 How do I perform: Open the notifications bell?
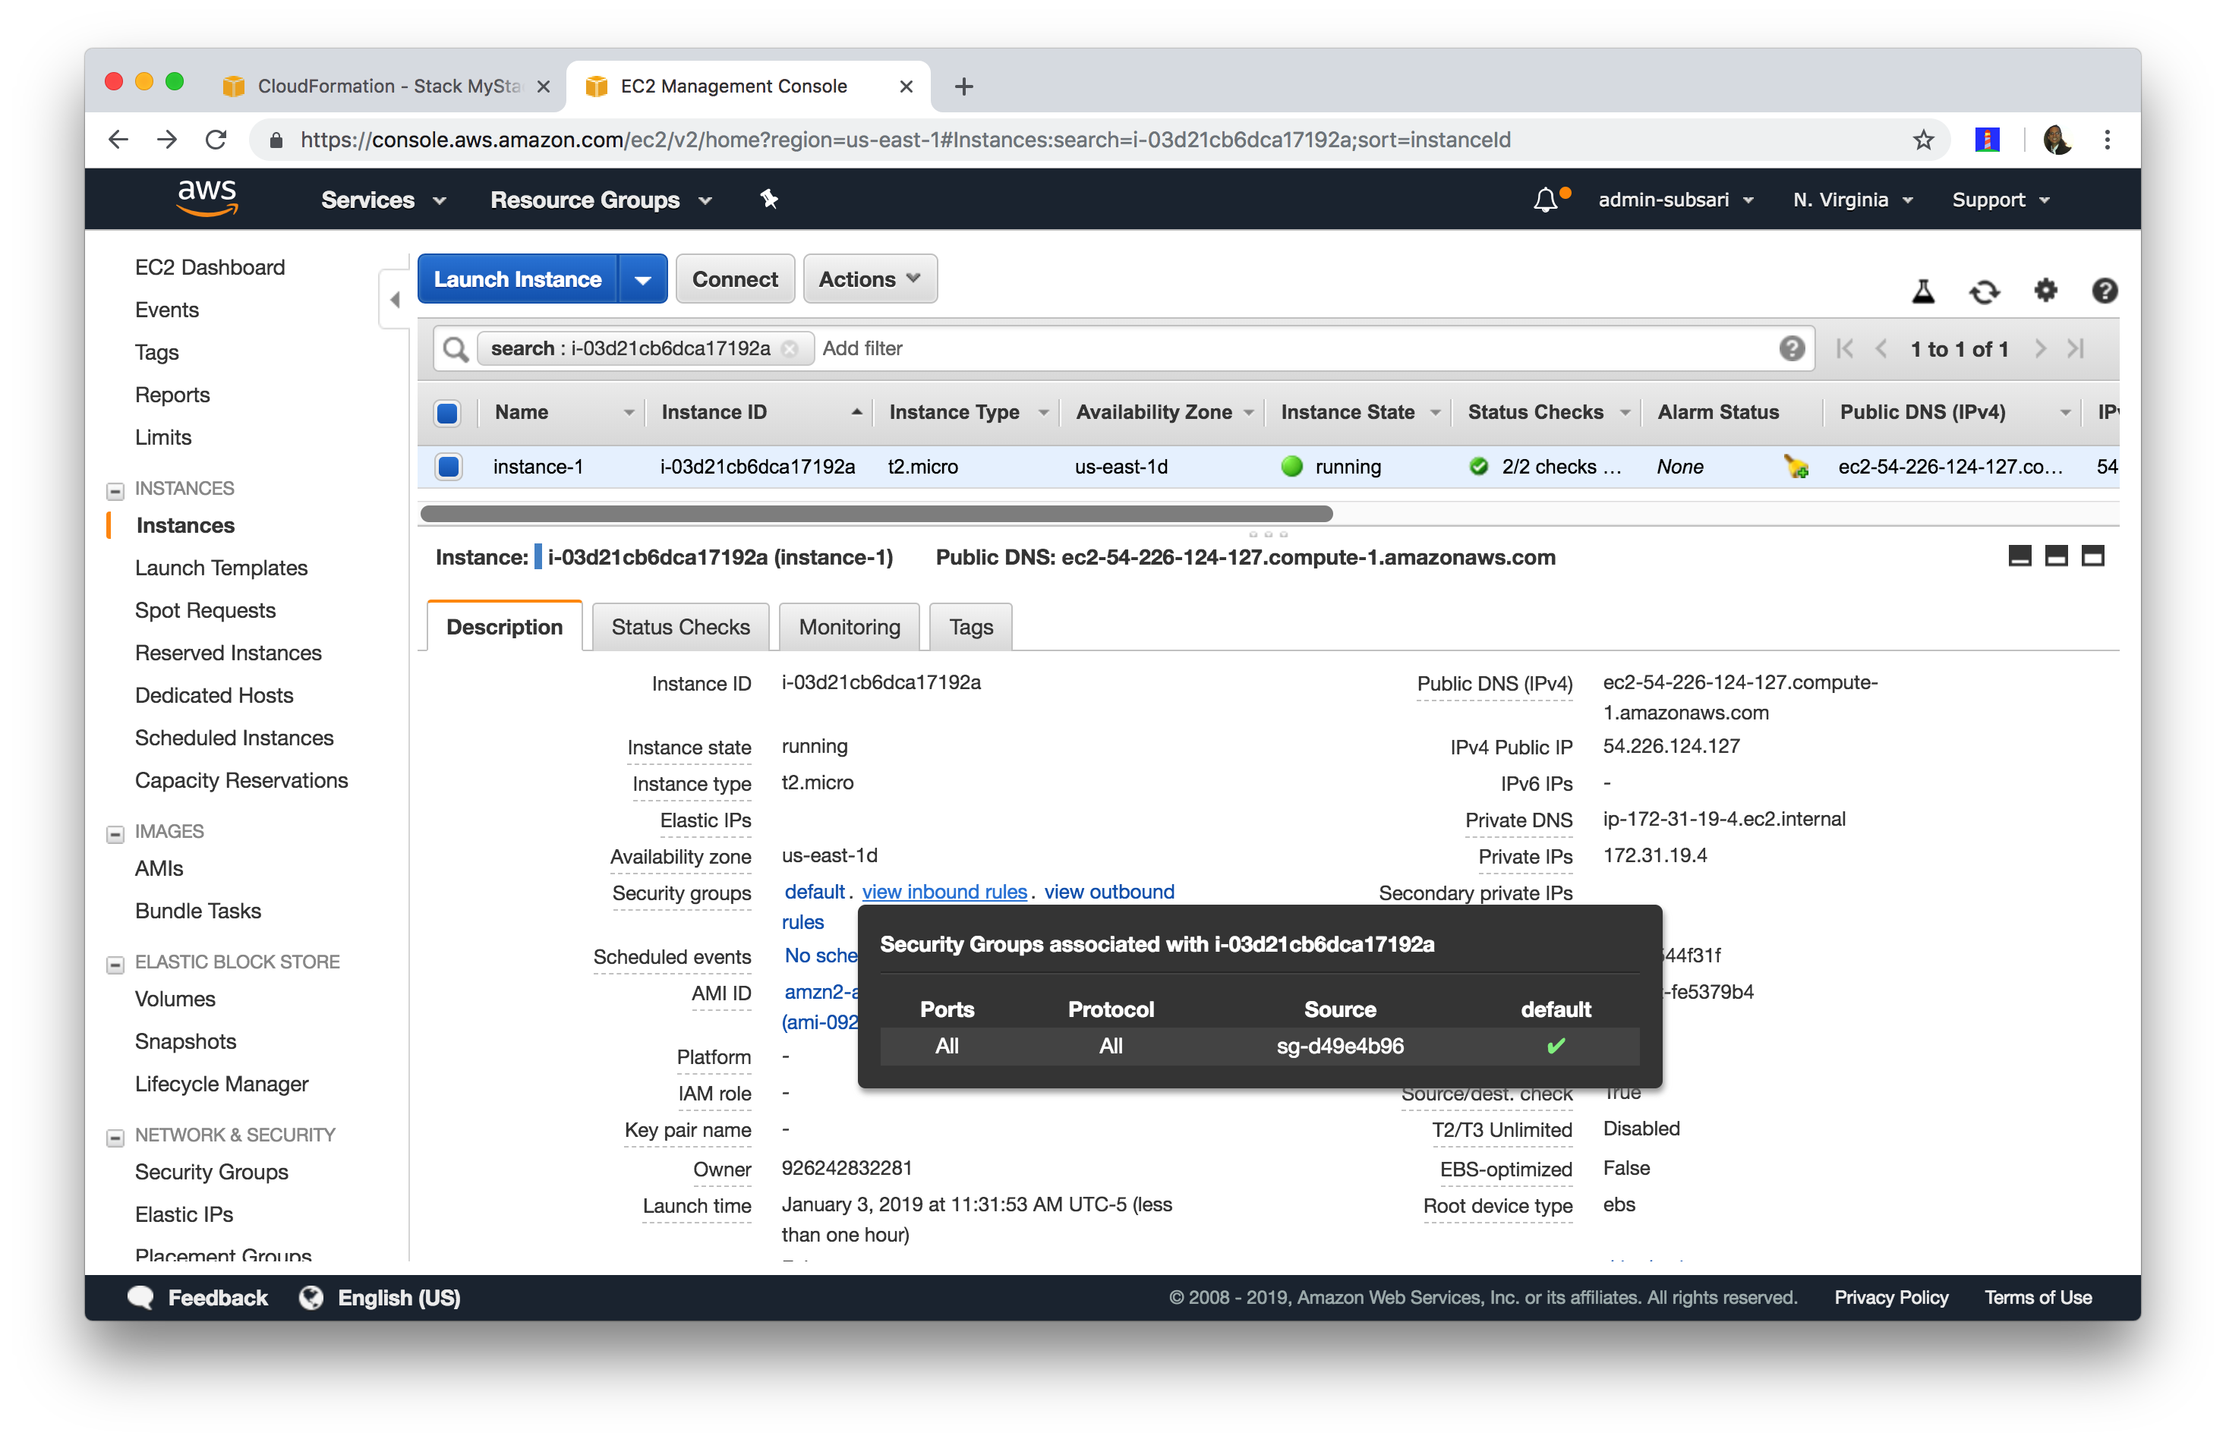click(x=1546, y=199)
